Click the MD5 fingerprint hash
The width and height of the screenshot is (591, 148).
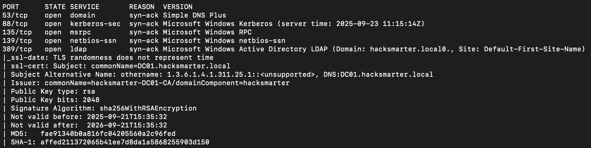click(x=108, y=134)
